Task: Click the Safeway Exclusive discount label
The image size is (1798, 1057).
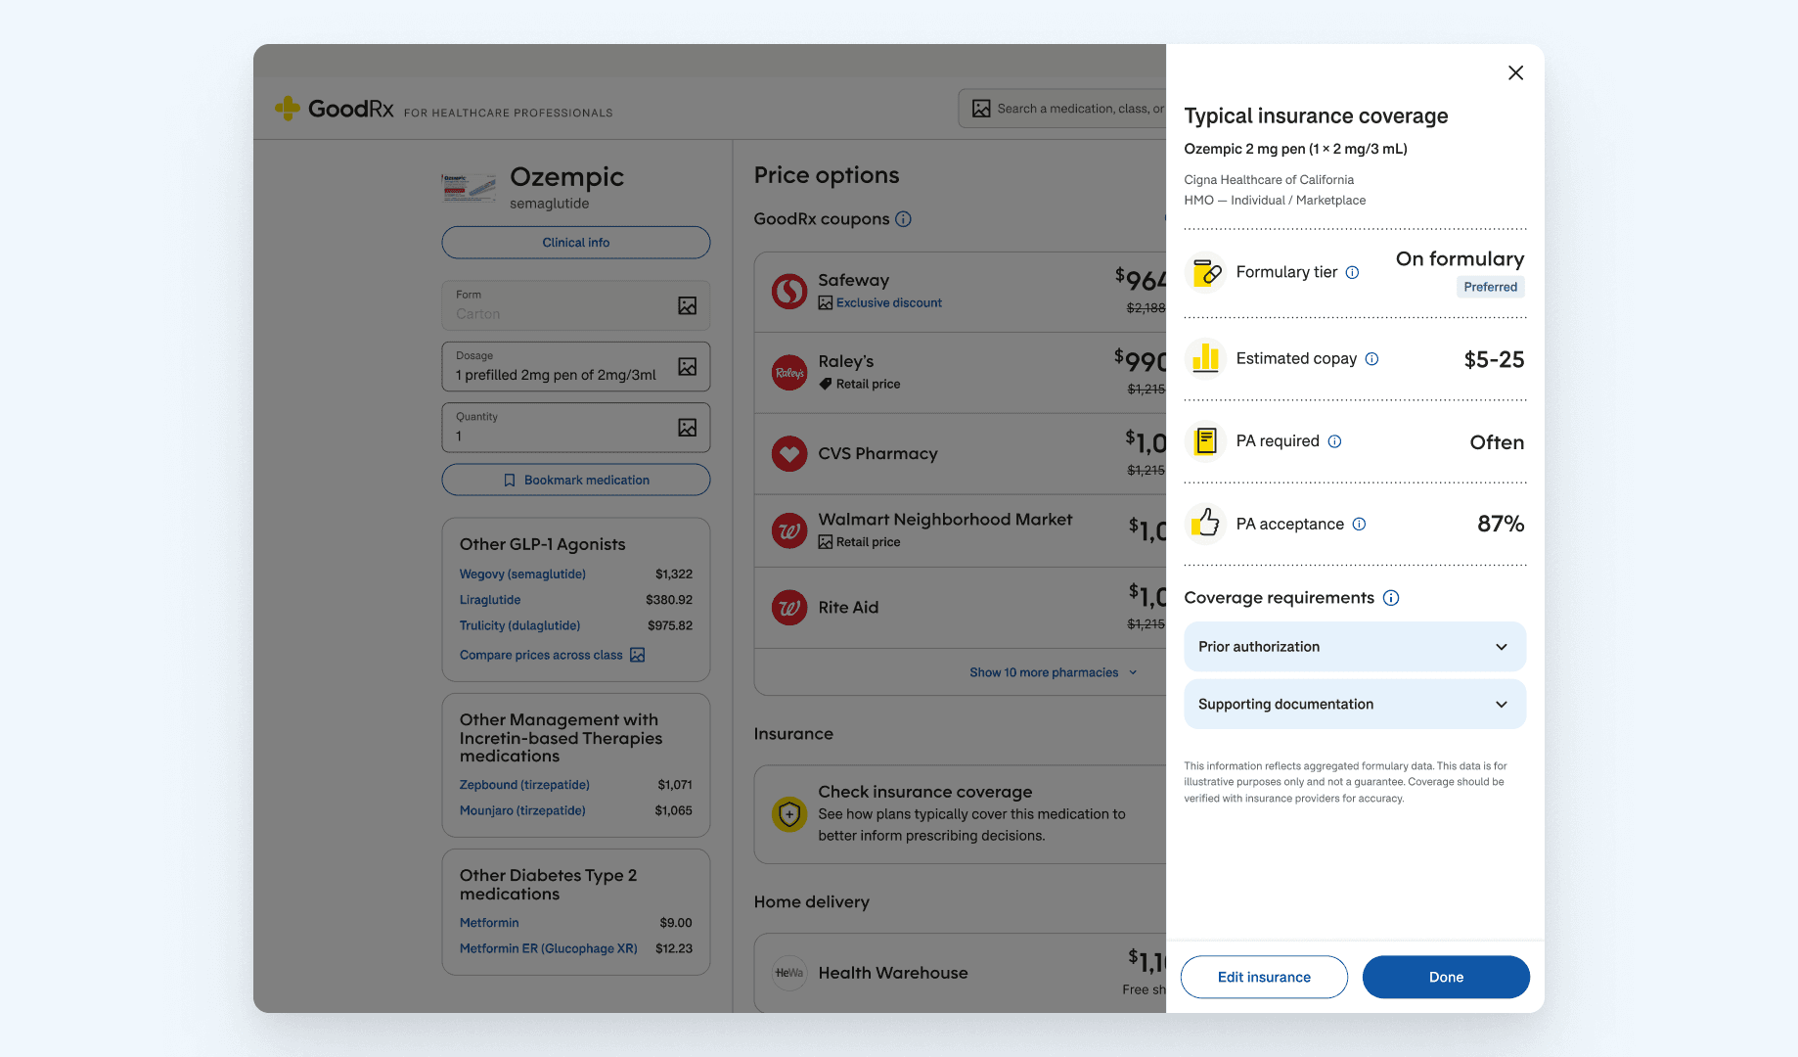Action: coord(888,303)
